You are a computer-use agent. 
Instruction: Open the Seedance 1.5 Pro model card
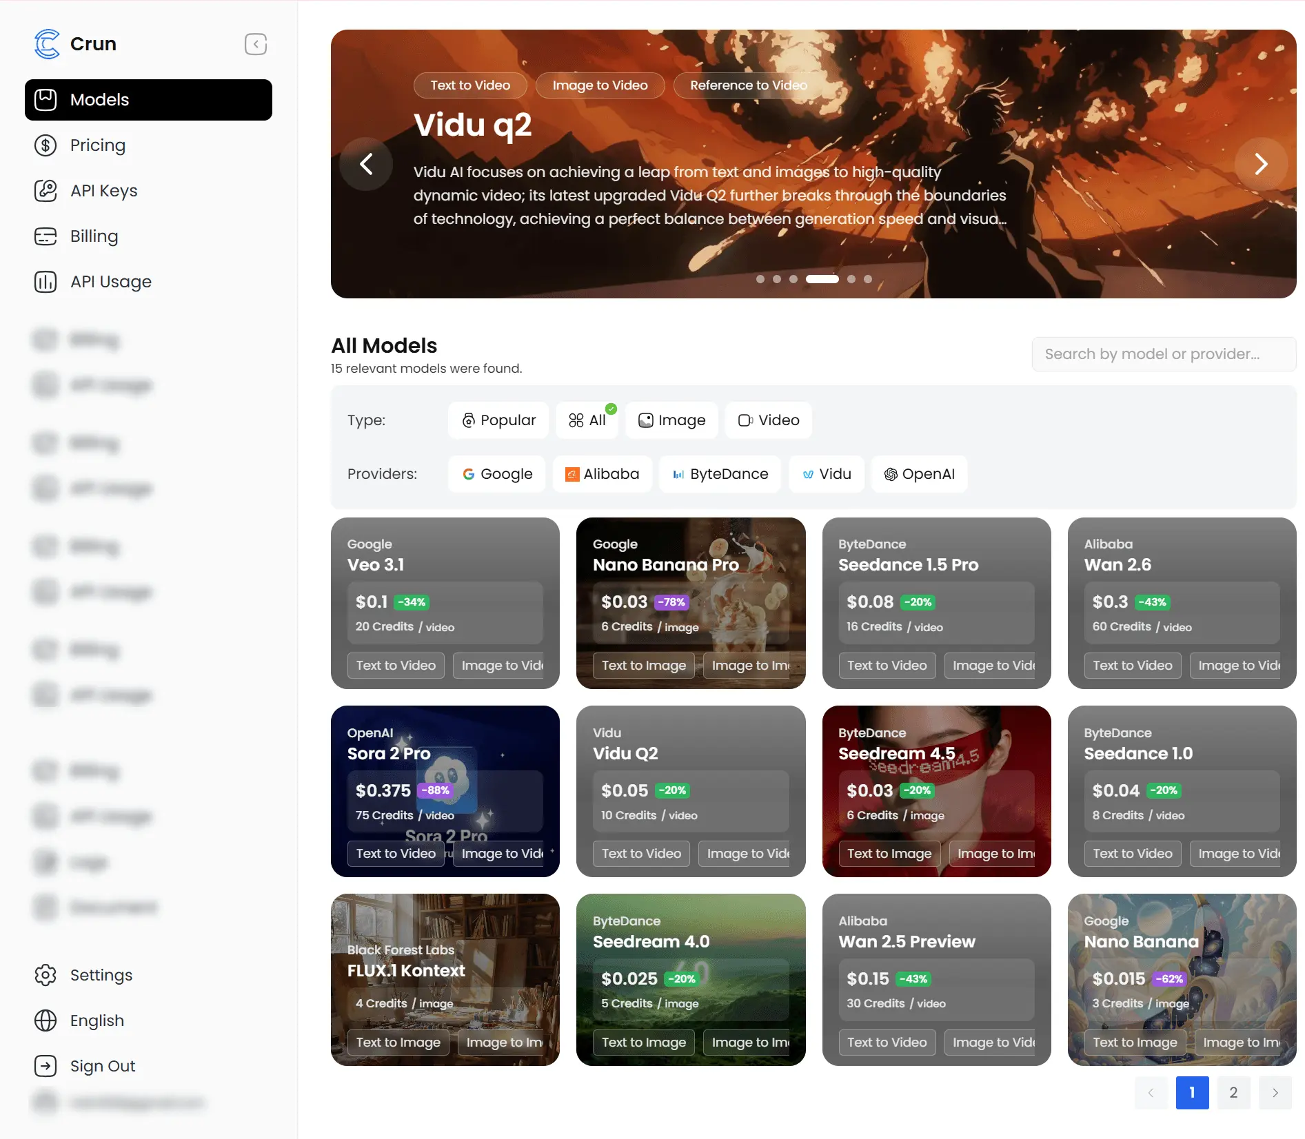coord(937,603)
